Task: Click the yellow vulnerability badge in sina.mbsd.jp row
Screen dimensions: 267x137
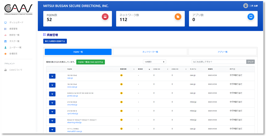Action: pos(121,102)
